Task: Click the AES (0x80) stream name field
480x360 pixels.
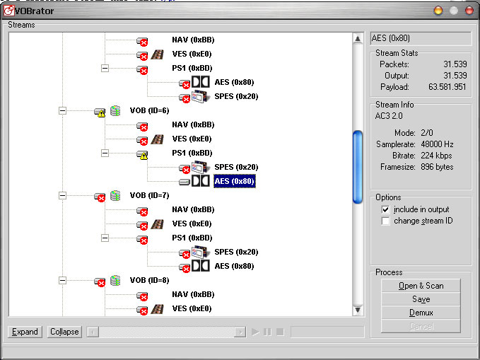Action: 421,38
